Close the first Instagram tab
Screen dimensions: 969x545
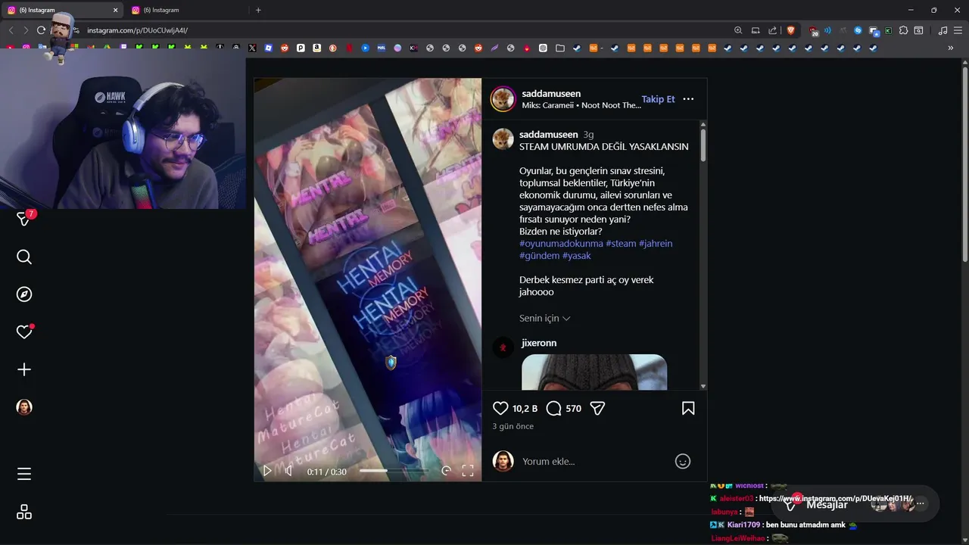116,10
